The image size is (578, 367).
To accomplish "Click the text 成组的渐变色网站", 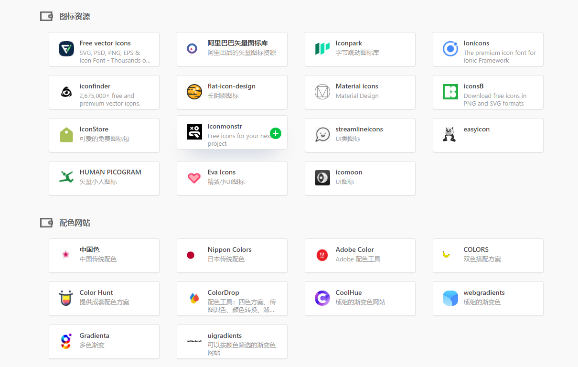I will point(361,302).
